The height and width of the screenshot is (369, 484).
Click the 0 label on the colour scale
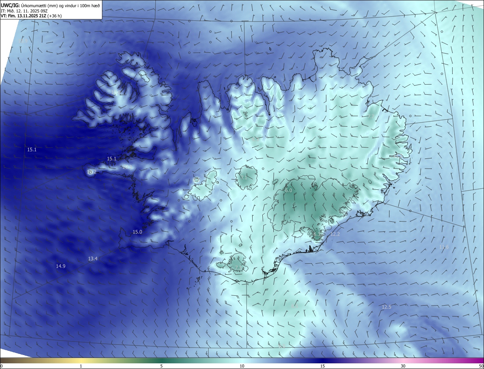pos(2,366)
